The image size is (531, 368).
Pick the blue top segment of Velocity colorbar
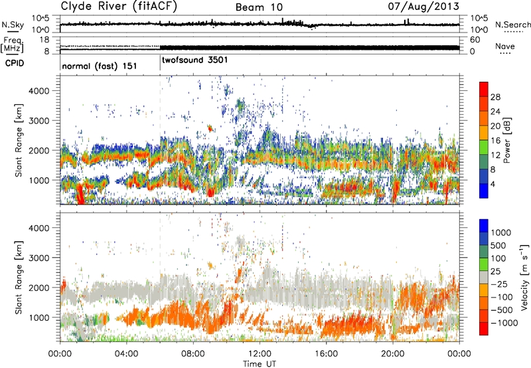tap(484, 226)
